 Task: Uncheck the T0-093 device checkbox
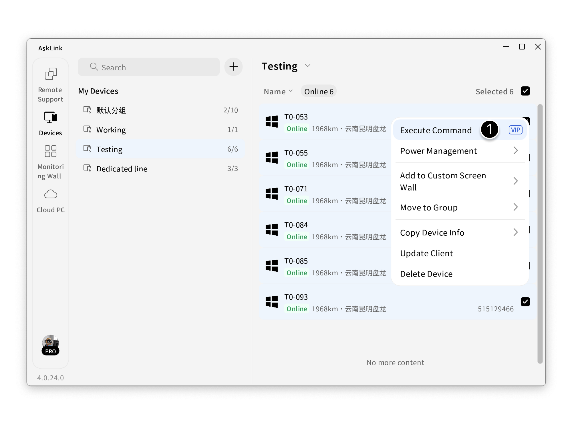tap(525, 302)
